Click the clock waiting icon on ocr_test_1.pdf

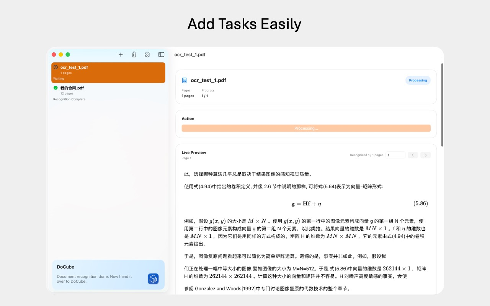click(x=56, y=67)
